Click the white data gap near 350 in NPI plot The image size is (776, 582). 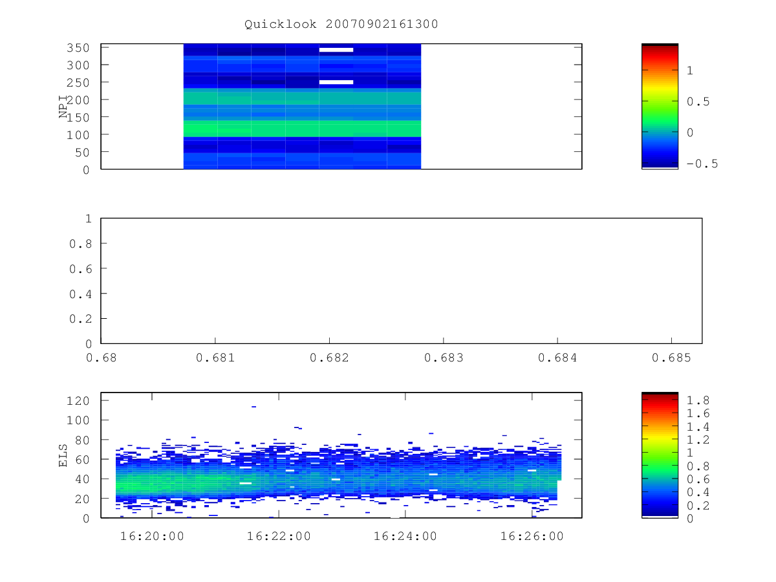(336, 50)
